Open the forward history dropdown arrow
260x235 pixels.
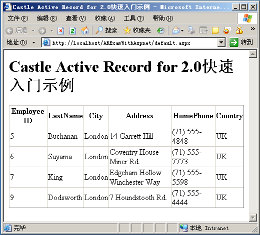[52, 31]
